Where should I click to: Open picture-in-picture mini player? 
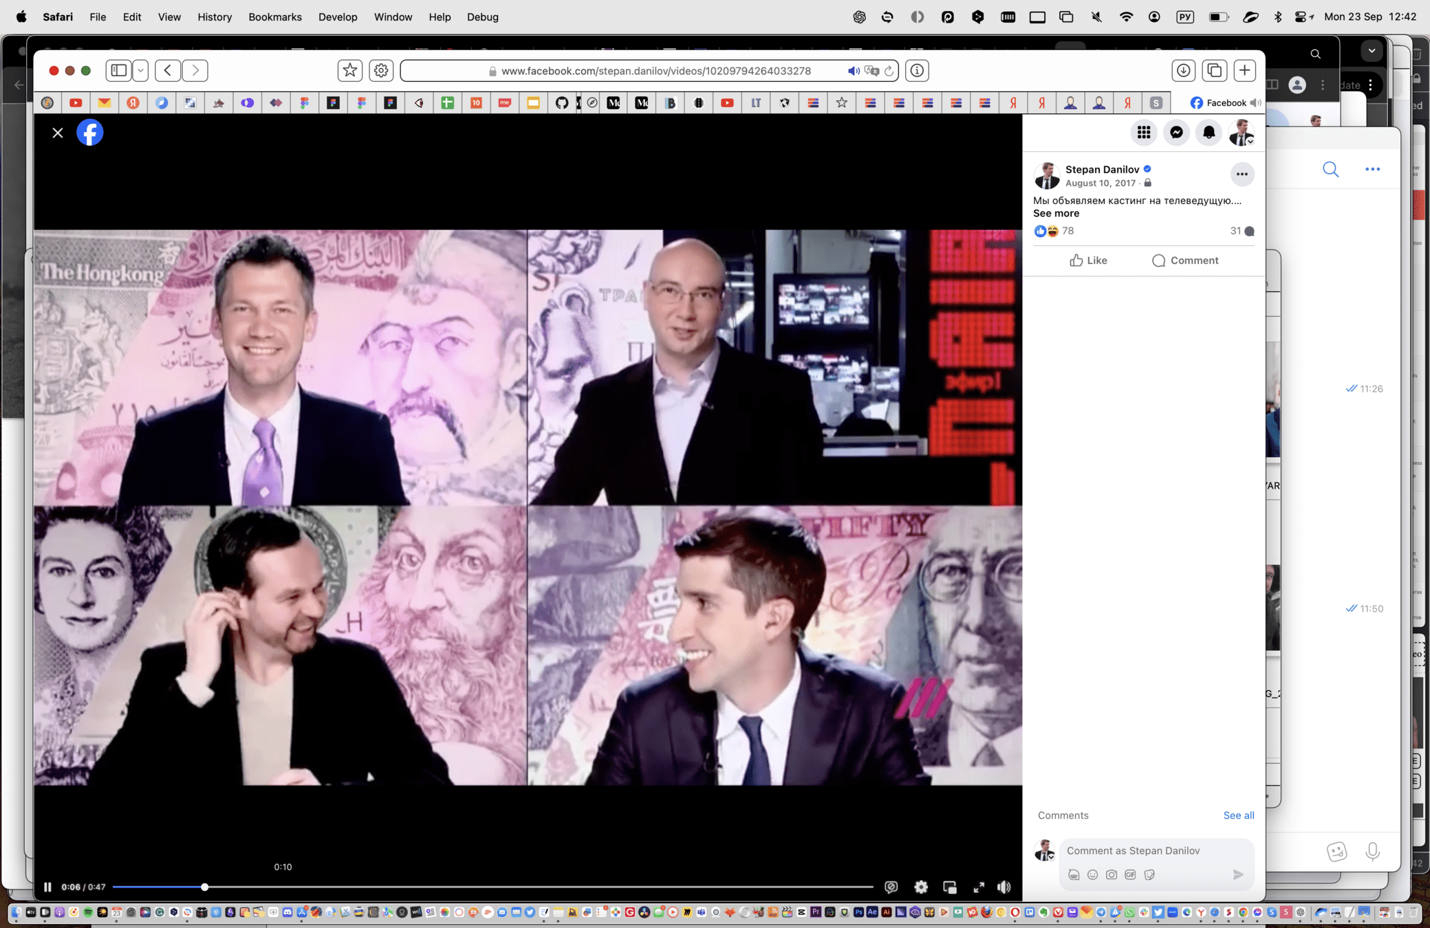(x=950, y=887)
